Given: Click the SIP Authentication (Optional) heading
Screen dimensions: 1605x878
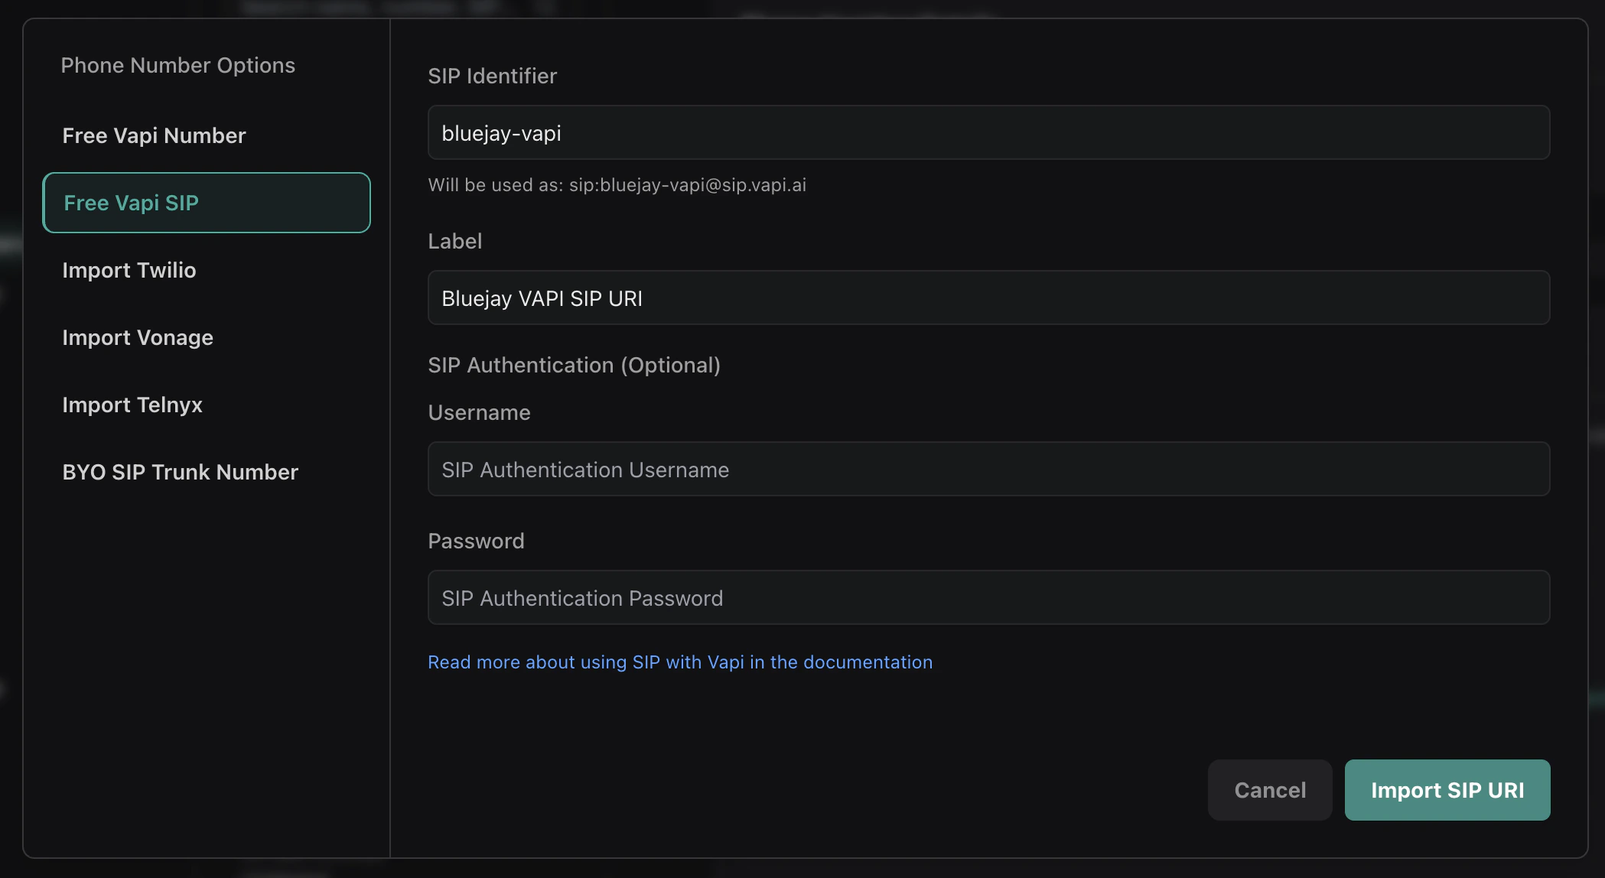Looking at the screenshot, I should pos(574,365).
